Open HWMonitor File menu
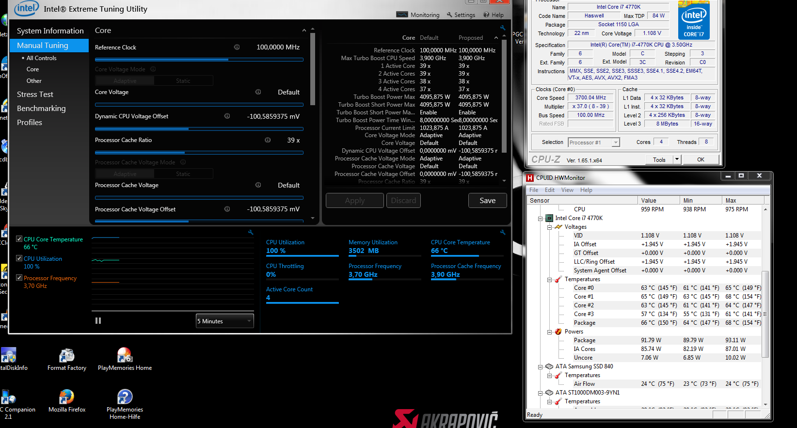797x428 pixels. tap(534, 190)
